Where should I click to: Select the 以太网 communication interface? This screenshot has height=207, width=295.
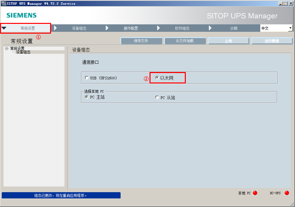click(x=157, y=77)
